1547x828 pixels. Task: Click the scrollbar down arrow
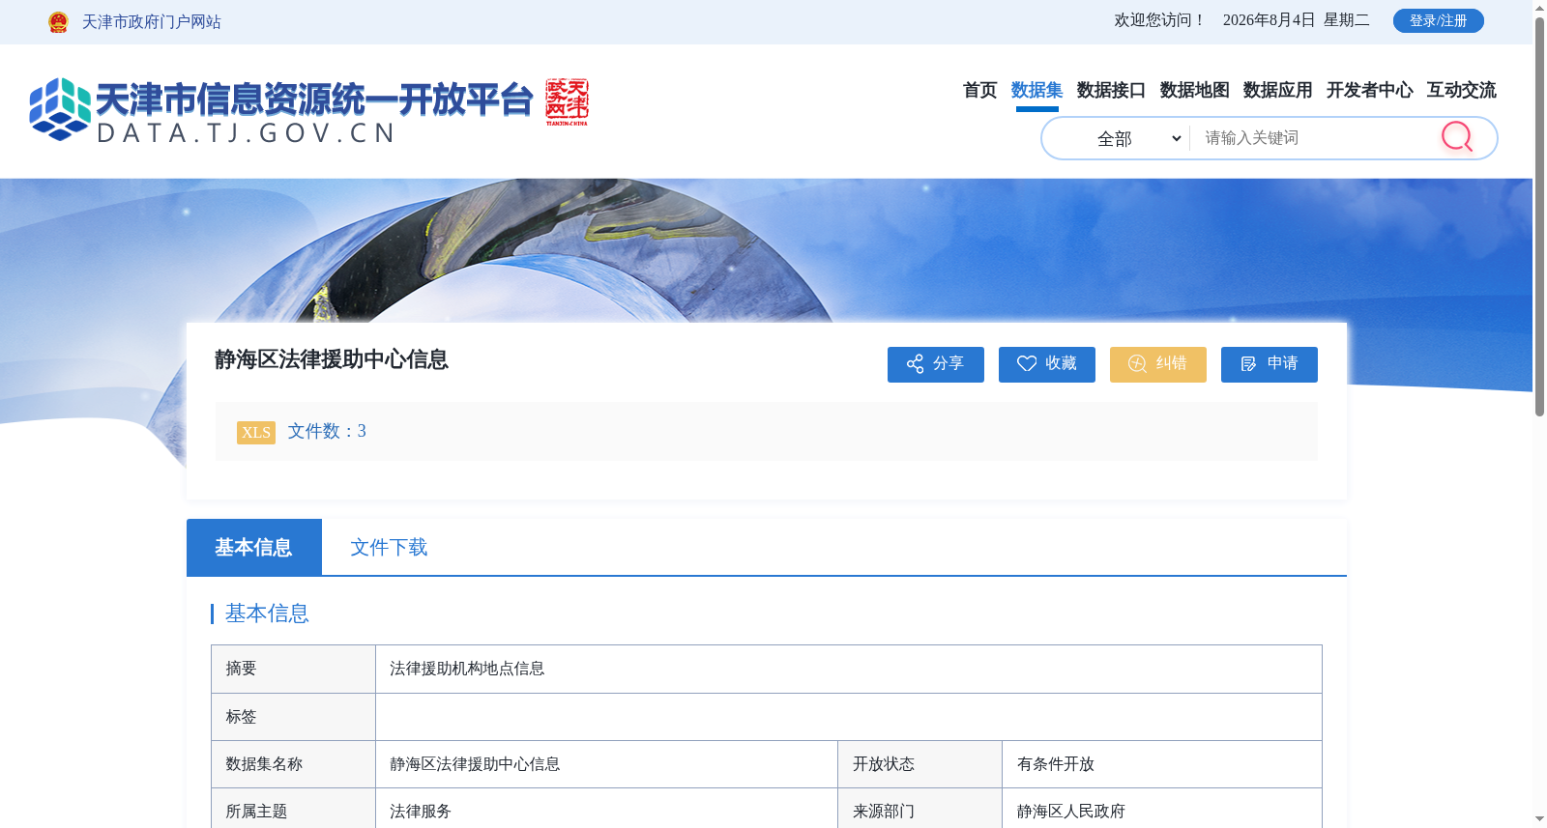(1539, 819)
